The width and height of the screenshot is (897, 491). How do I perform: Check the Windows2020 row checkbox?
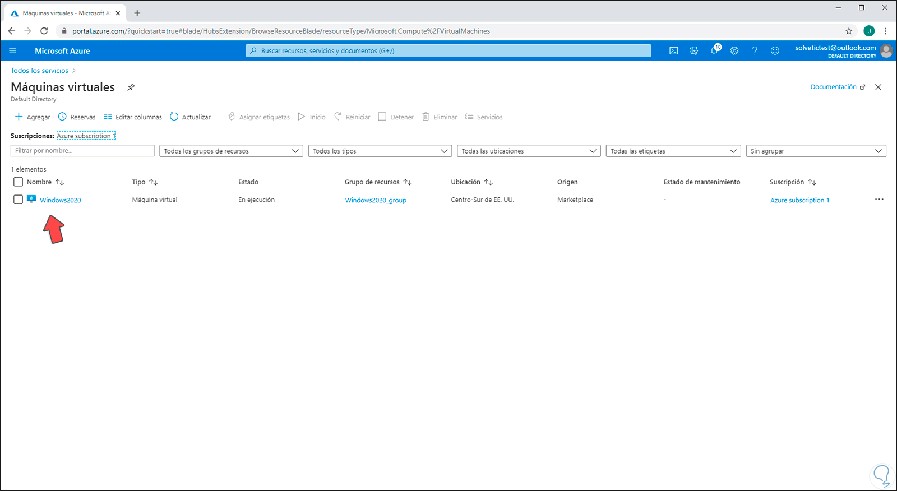click(18, 200)
